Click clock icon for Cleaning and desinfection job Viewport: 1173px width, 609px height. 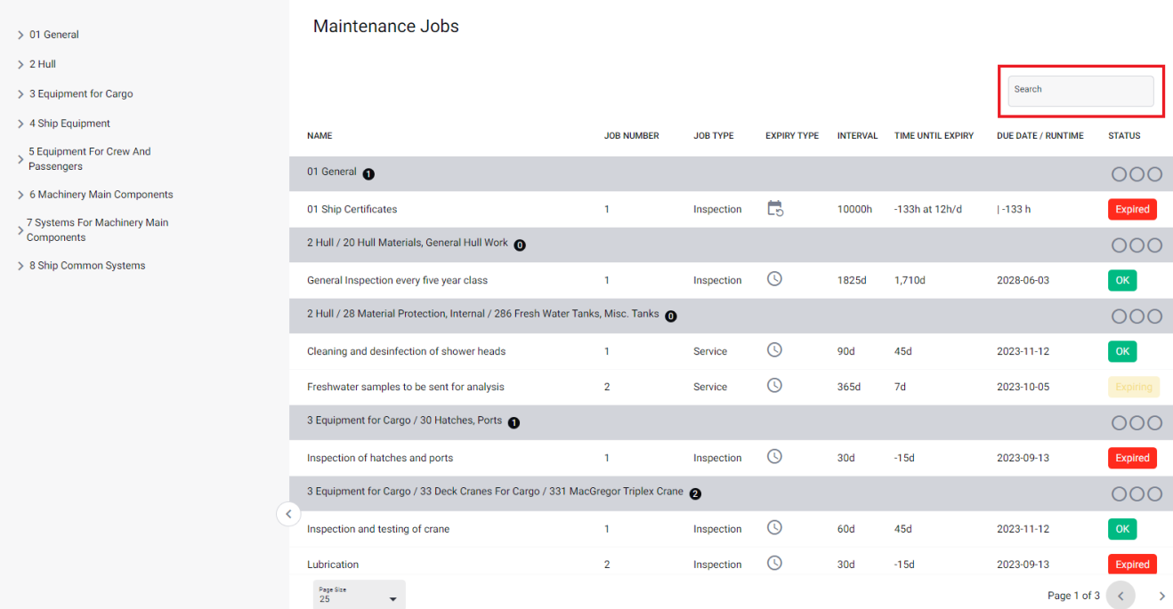pos(775,350)
